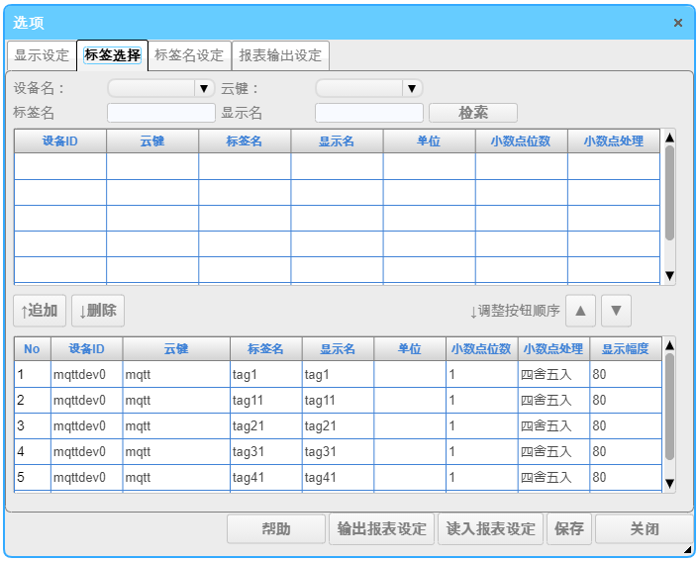Click the 检索 search button

472,113
